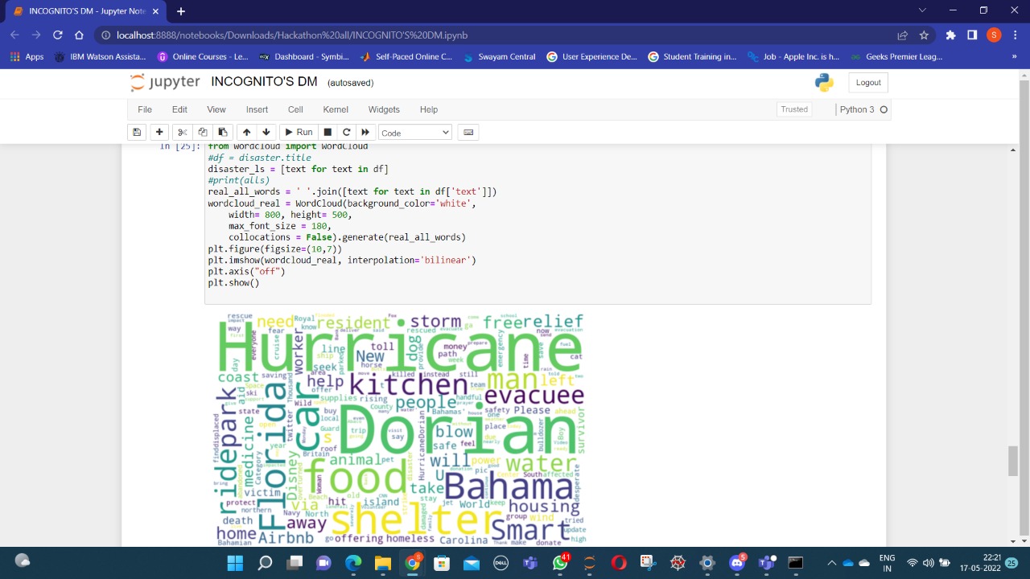1030x579 pixels.
Task: Restart kernel and run all cells icon
Action: click(365, 132)
